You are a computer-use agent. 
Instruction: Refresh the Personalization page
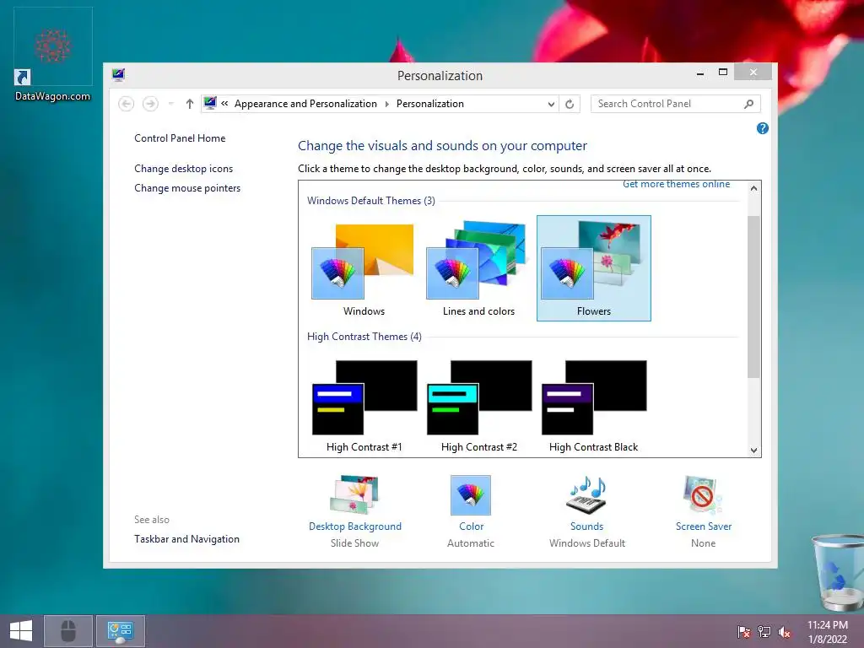(570, 104)
